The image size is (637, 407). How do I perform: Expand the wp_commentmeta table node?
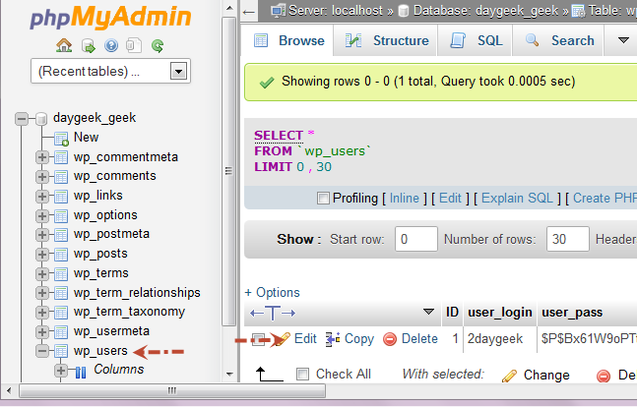click(x=42, y=157)
